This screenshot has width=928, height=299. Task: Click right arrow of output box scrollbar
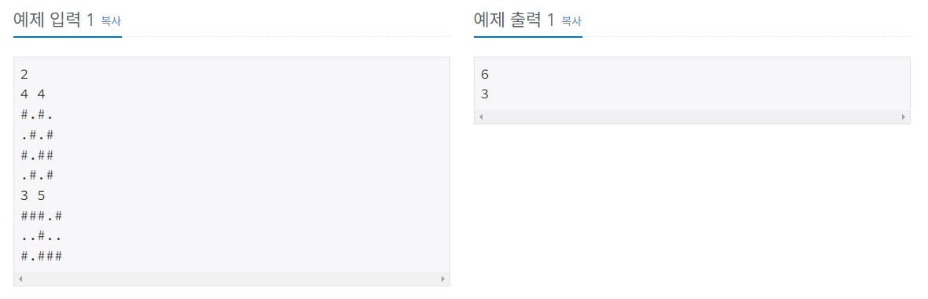click(903, 116)
